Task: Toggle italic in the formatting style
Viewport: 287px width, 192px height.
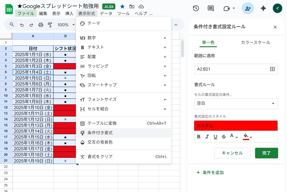Action: pyautogui.click(x=207, y=137)
